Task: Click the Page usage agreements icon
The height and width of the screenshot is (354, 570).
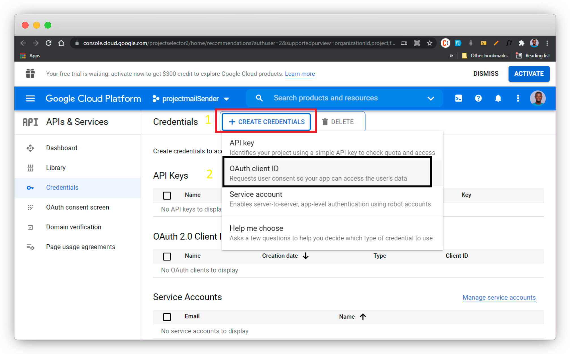Action: [x=30, y=247]
